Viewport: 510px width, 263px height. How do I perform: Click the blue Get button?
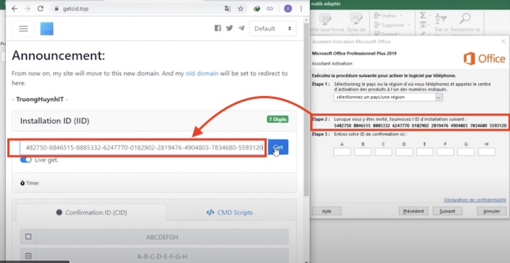(278, 147)
